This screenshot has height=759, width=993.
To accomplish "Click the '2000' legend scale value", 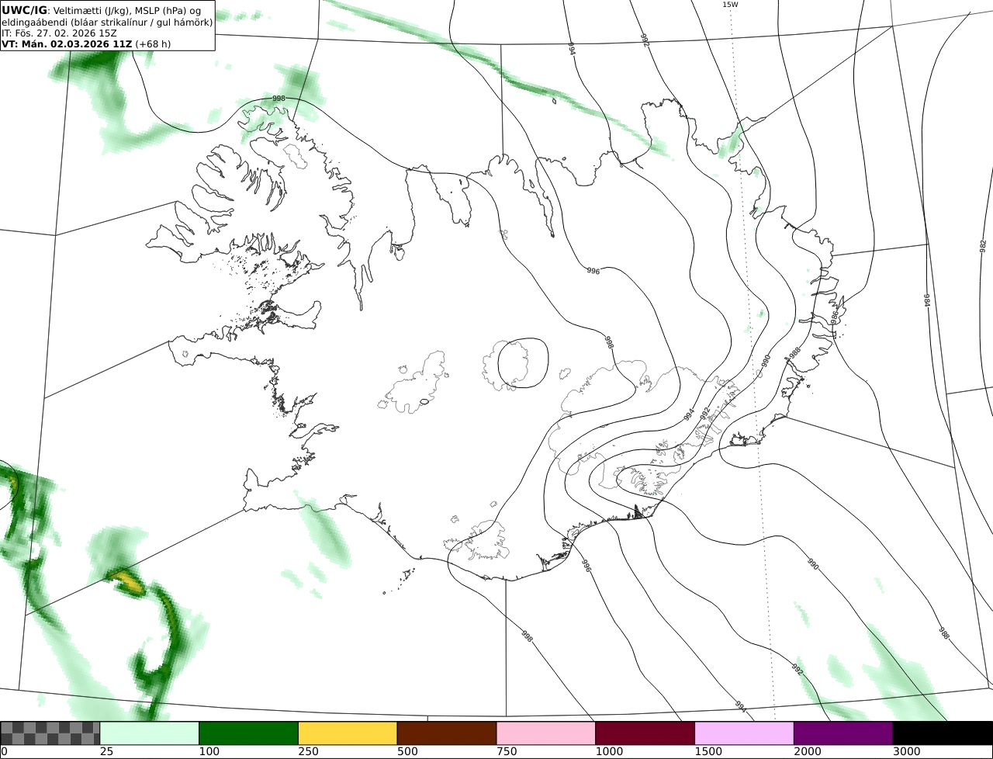I will coord(808,752).
